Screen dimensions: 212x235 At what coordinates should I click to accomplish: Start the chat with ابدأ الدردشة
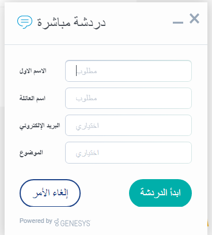pos(160,193)
